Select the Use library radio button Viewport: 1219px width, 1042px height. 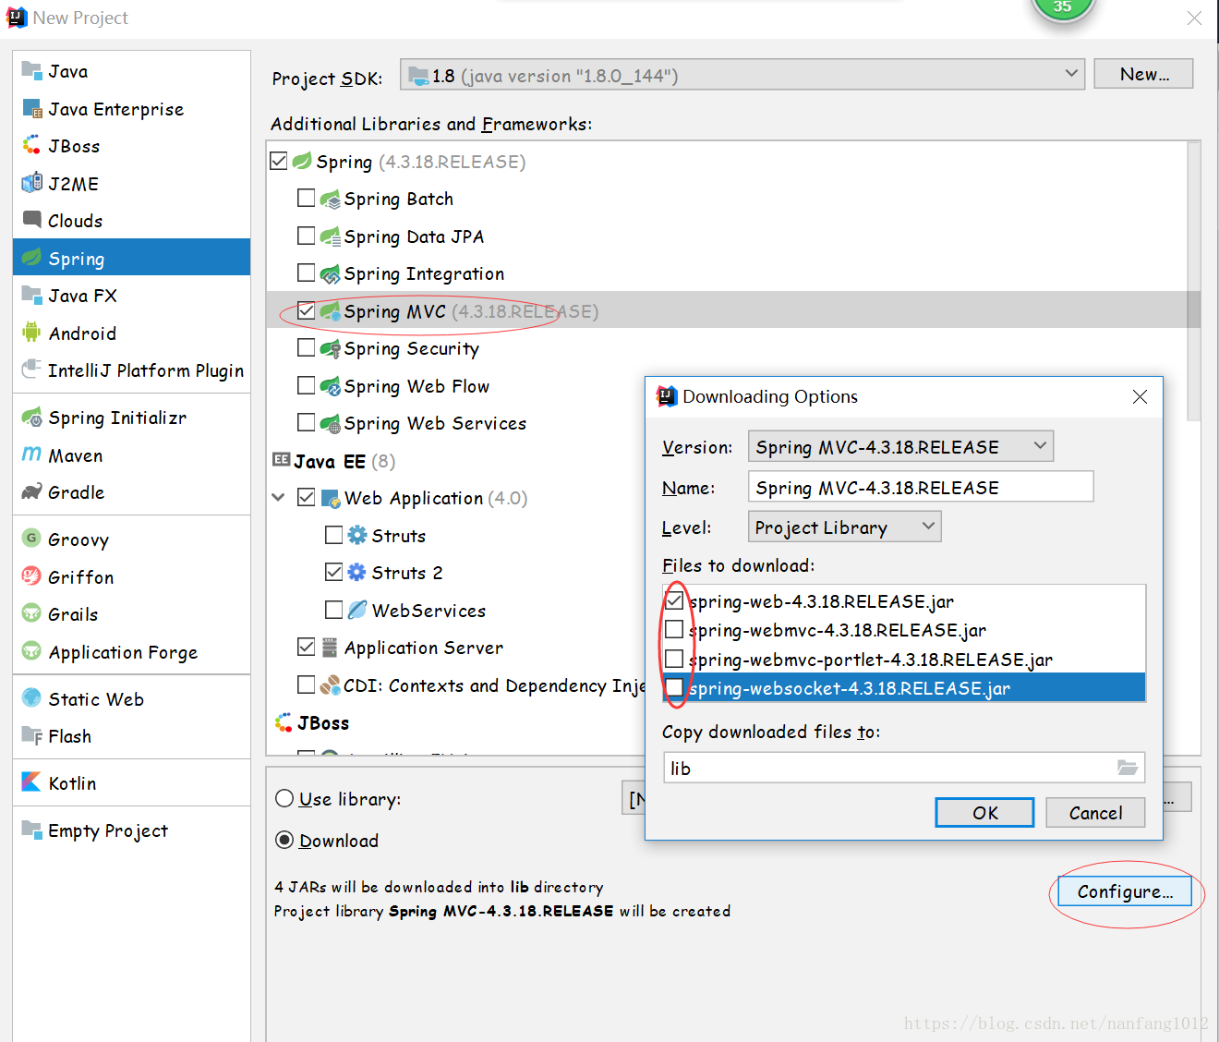point(284,798)
